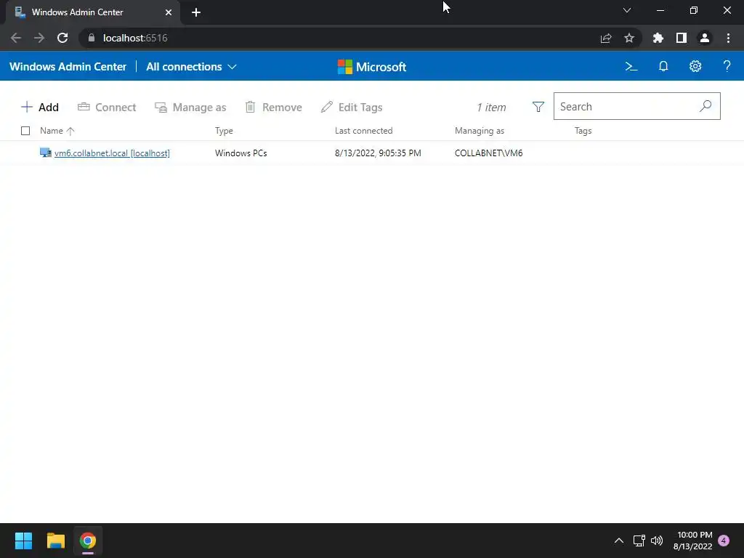Viewport: 744px width, 558px height.
Task: Open the help question mark
Action: coord(727,66)
